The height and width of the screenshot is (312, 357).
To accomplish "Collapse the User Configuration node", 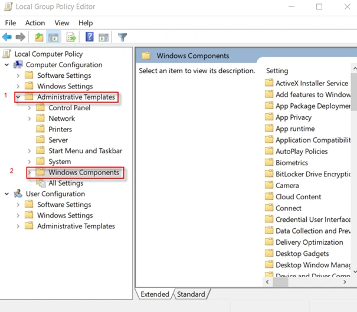I will click(7, 194).
